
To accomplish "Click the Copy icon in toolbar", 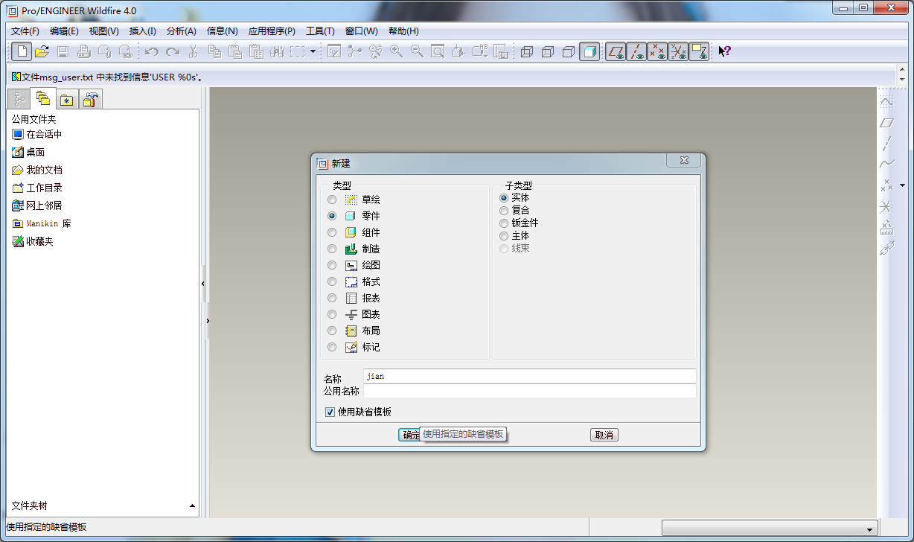I will pyautogui.click(x=214, y=51).
